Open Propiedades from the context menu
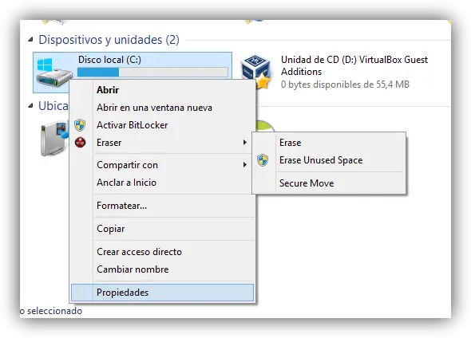This screenshot has width=471, height=338. tap(162, 293)
